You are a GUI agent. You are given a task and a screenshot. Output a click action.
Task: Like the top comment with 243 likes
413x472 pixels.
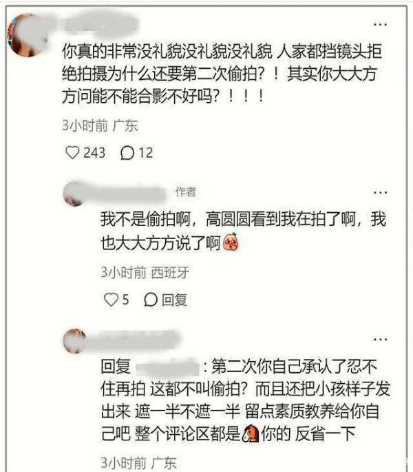72,152
